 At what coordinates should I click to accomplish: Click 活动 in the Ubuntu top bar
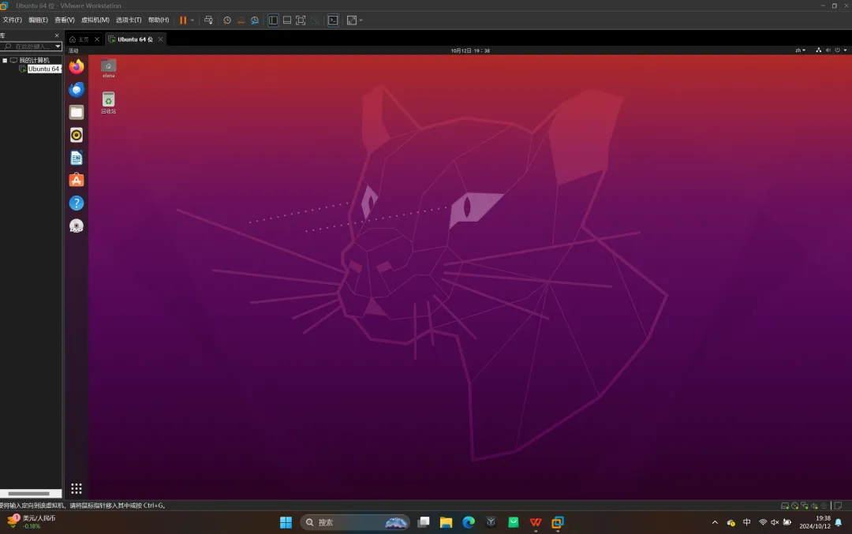pyautogui.click(x=73, y=50)
